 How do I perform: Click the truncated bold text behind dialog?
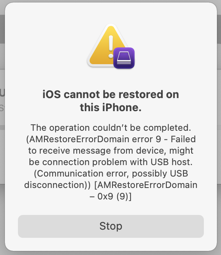2,93
